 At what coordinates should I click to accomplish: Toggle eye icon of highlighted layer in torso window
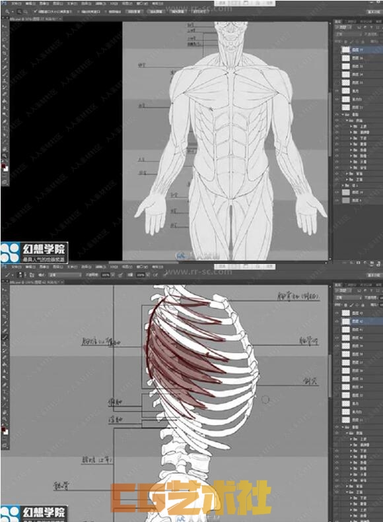point(337,49)
